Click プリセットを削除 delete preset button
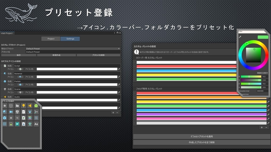 tap(98, 55)
